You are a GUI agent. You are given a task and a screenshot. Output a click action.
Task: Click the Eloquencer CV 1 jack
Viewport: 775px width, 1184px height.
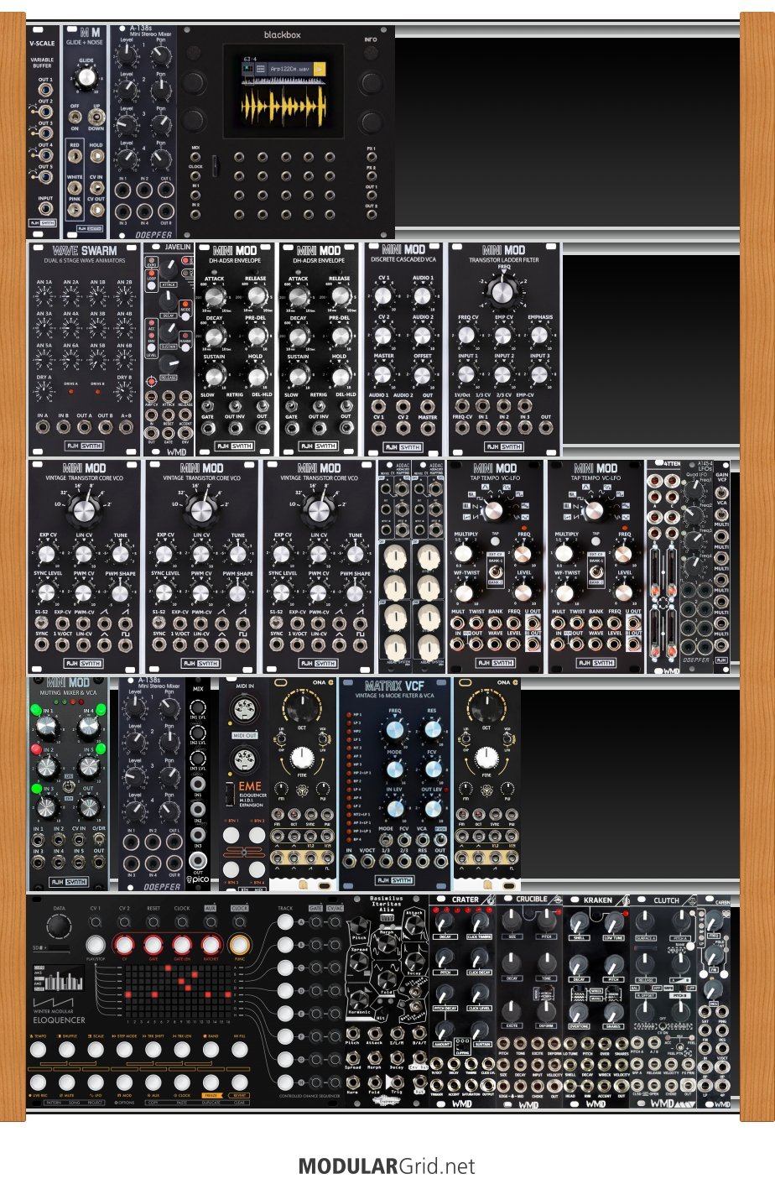tap(95, 922)
